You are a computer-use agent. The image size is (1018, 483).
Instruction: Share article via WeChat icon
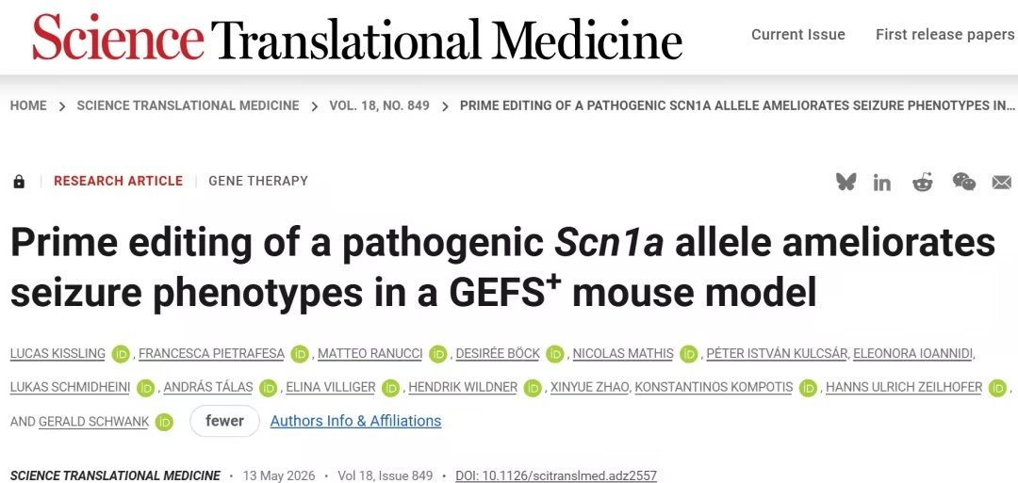coord(964,182)
